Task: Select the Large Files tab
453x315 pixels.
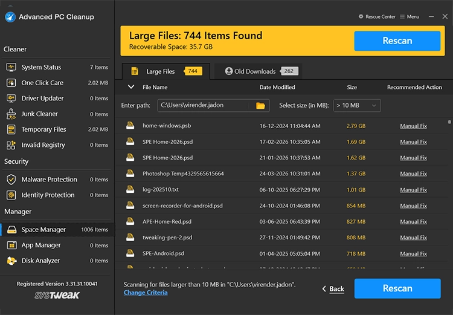Action: point(160,71)
